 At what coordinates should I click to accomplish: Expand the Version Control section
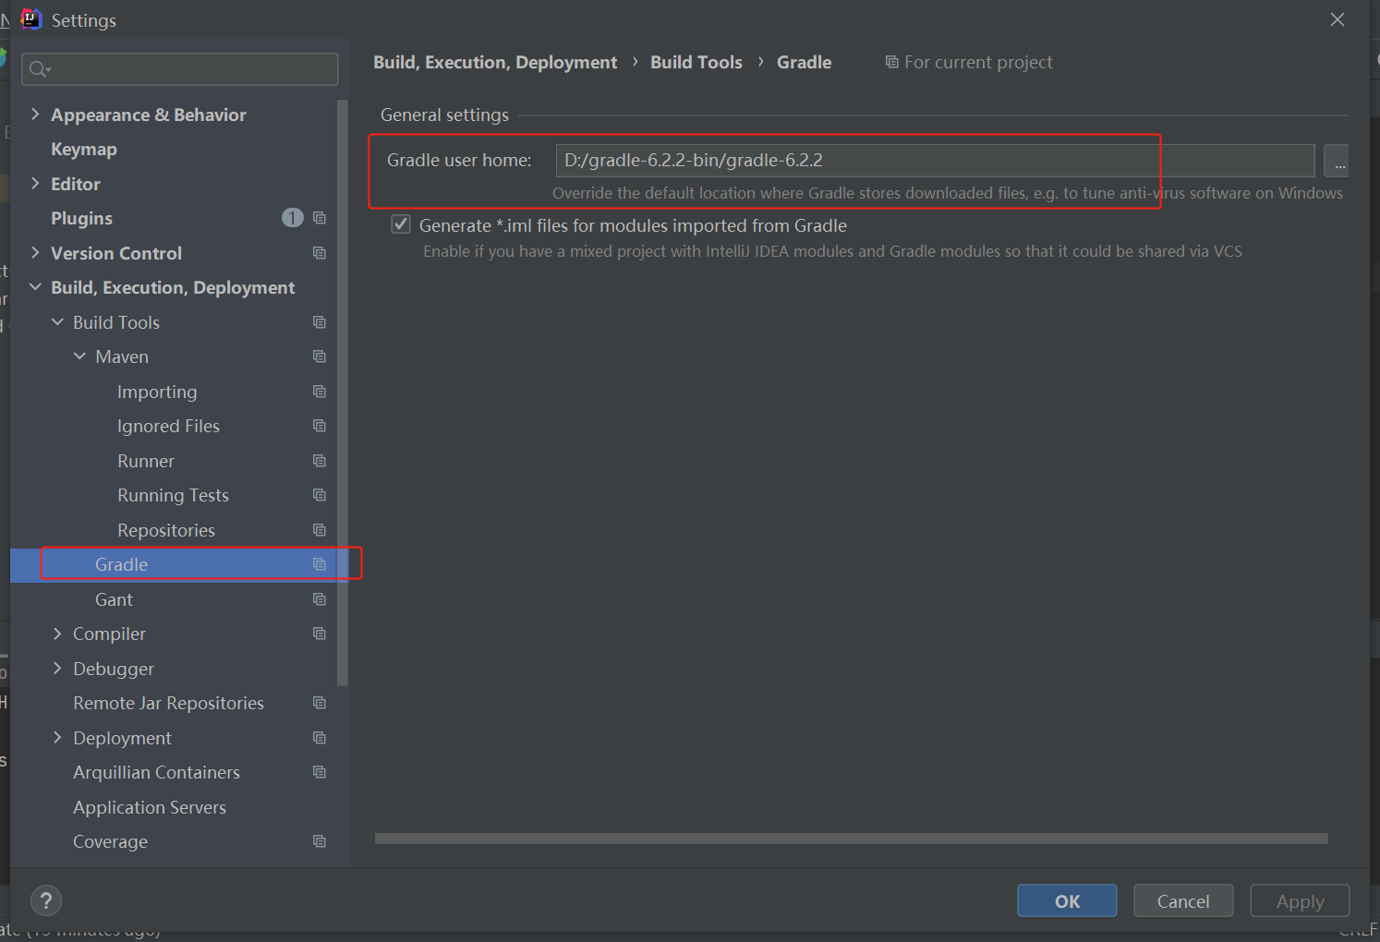click(35, 252)
